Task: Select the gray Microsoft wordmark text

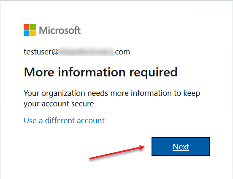Action: click(60, 30)
